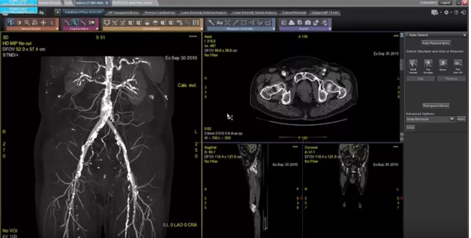Expand the Segmentation group arrow
This screenshot has height=238, width=471.
[97, 29]
